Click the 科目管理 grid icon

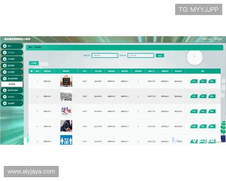coord(5,72)
